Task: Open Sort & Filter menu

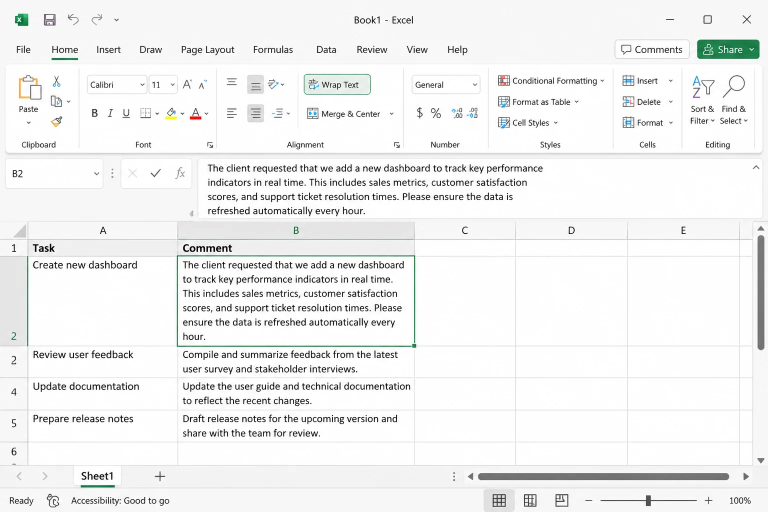Action: pos(702,100)
